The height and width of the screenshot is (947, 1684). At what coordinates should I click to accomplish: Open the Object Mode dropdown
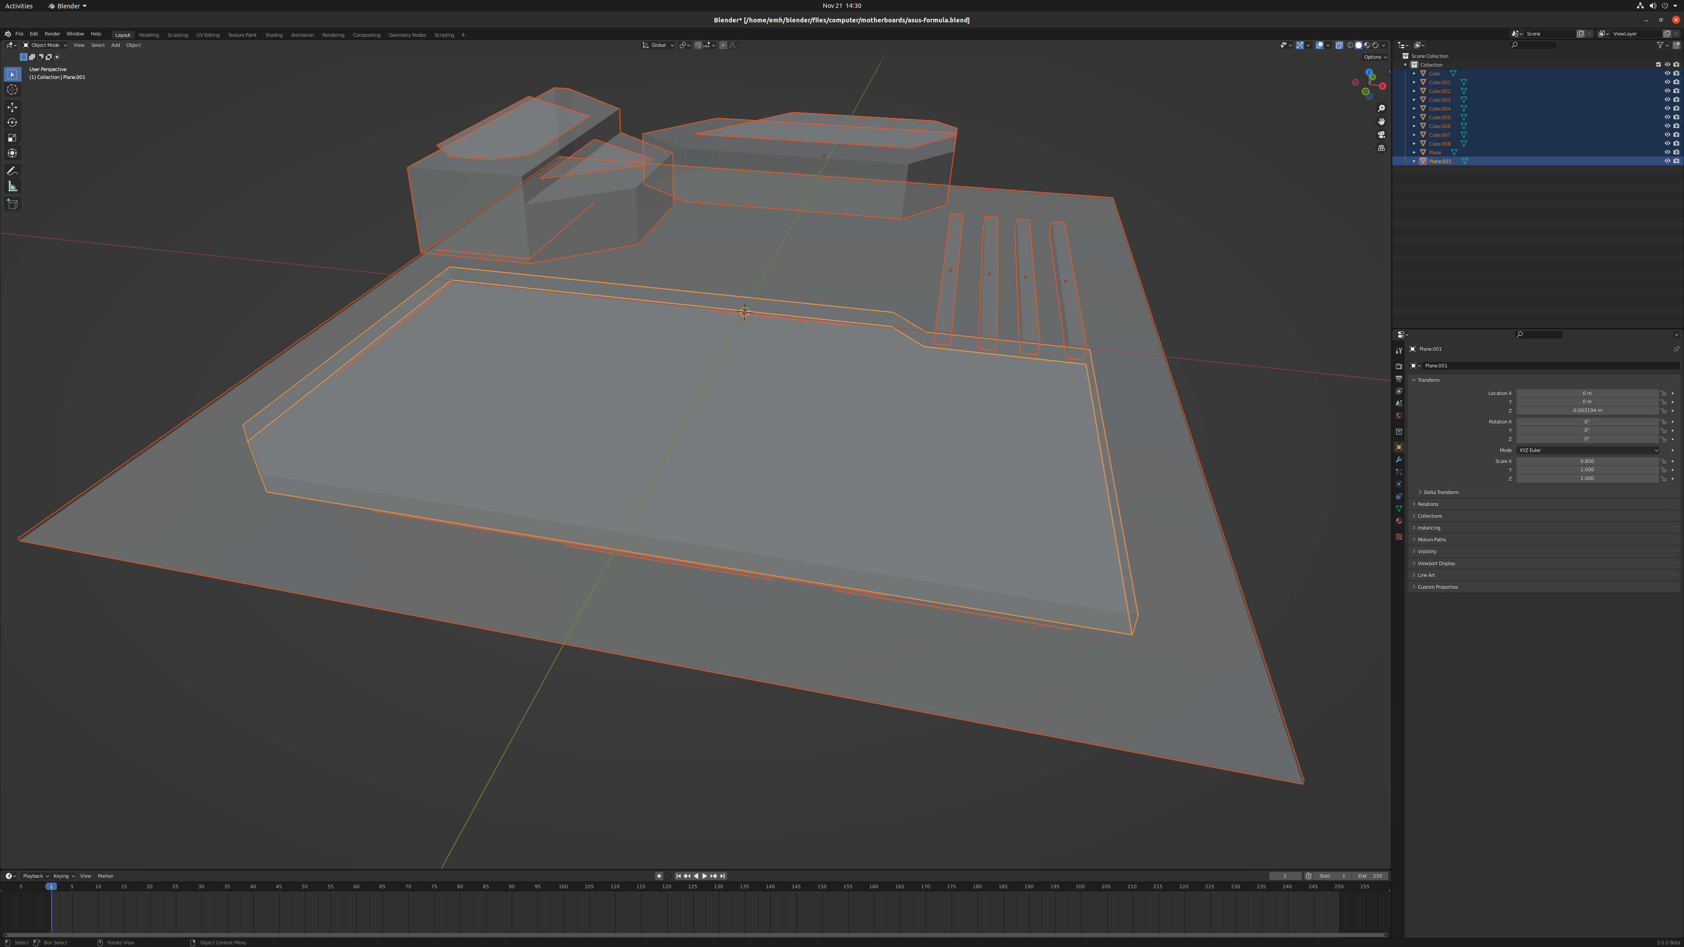point(45,45)
